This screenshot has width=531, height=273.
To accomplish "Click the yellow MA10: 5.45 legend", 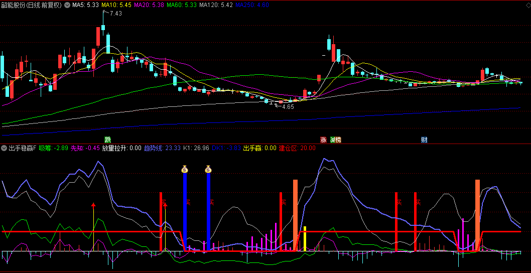I will (116, 5).
